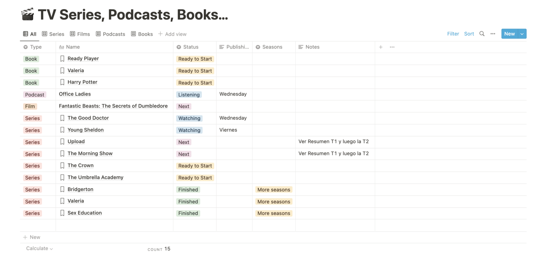Click Add view
This screenshot has width=545, height=272.
pyautogui.click(x=172, y=34)
